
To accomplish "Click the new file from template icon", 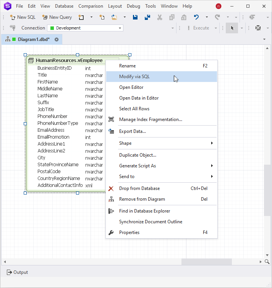I will (x=102, y=17).
